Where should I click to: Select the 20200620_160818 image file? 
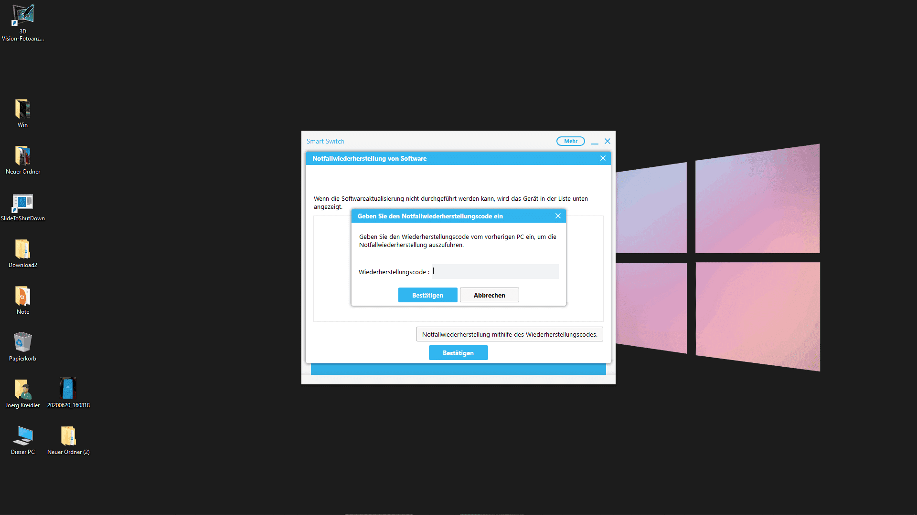tap(68, 393)
